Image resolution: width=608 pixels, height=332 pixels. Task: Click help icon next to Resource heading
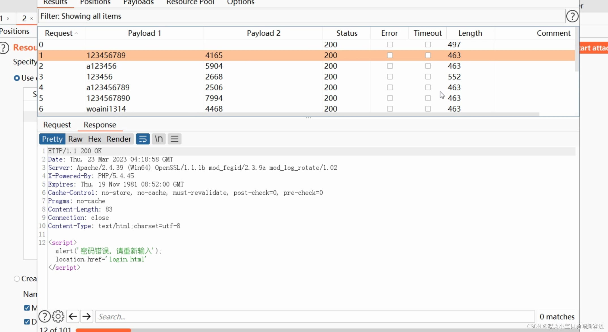click(x=4, y=48)
